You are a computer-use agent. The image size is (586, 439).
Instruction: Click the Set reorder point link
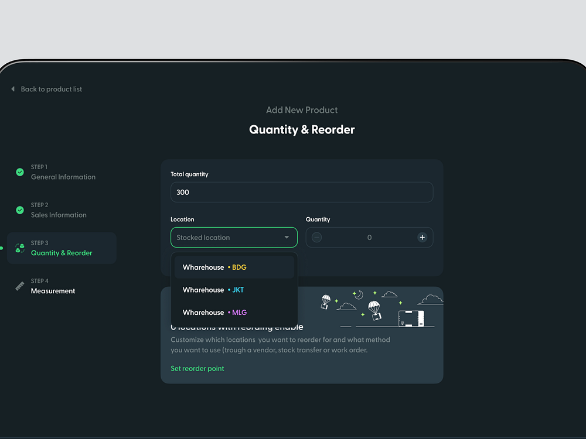(x=197, y=368)
